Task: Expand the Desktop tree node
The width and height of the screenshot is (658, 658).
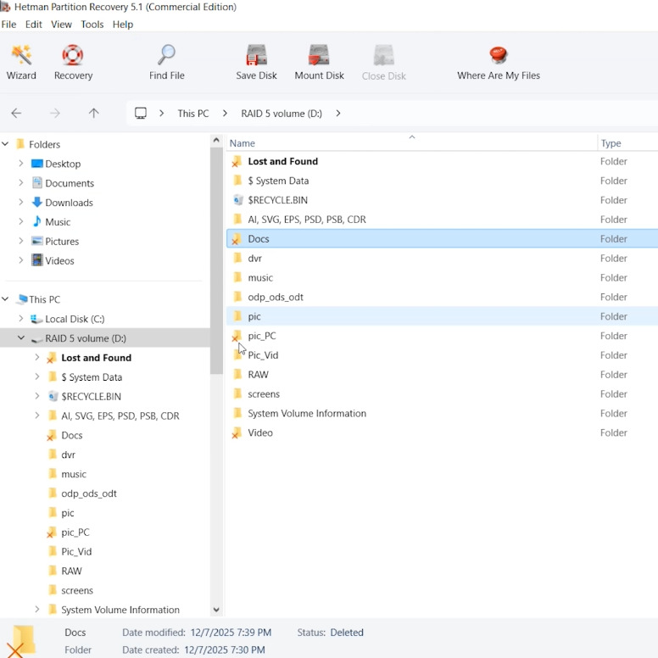Action: (x=21, y=164)
